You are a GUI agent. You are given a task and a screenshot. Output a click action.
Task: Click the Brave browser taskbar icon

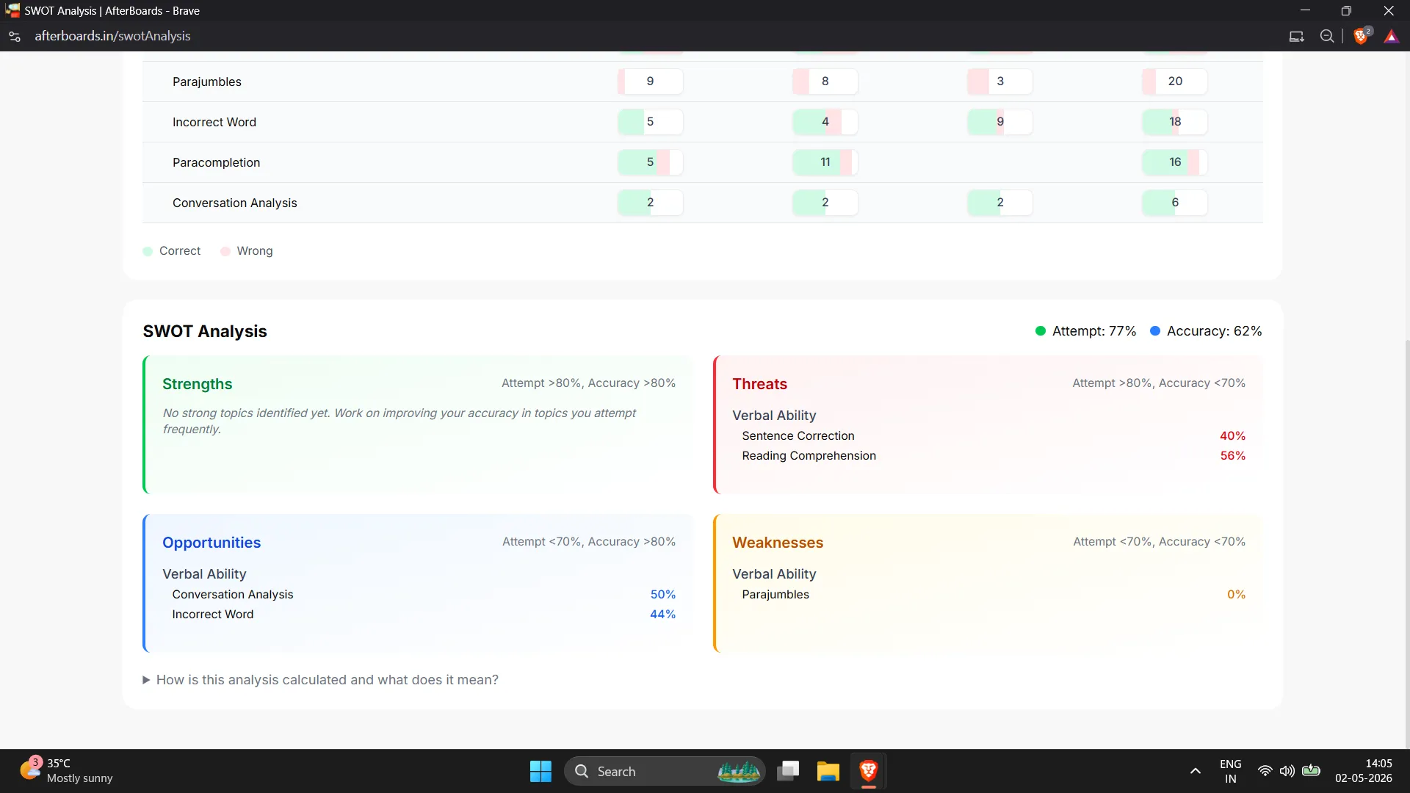(x=868, y=771)
